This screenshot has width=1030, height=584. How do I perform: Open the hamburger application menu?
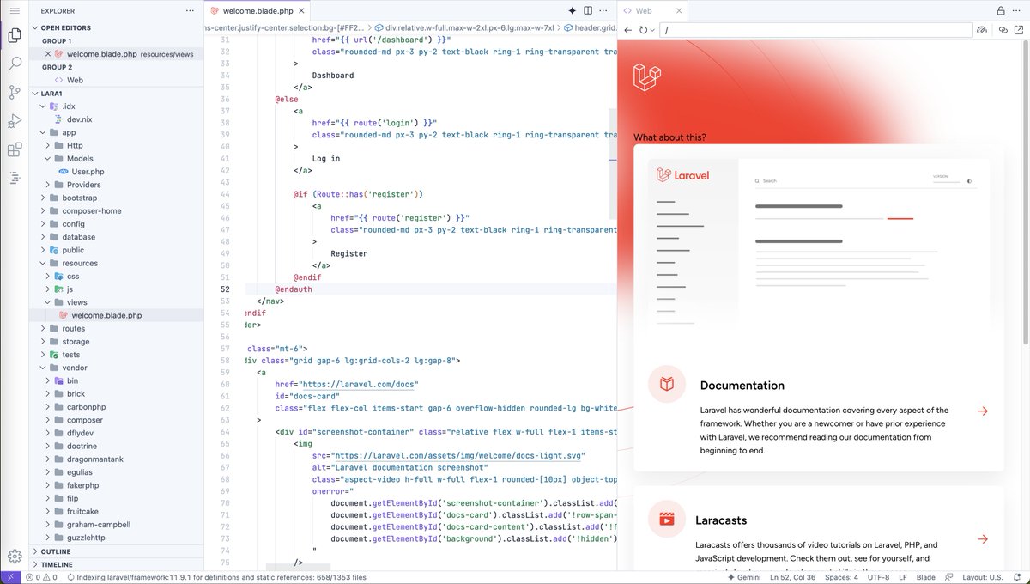coord(15,10)
